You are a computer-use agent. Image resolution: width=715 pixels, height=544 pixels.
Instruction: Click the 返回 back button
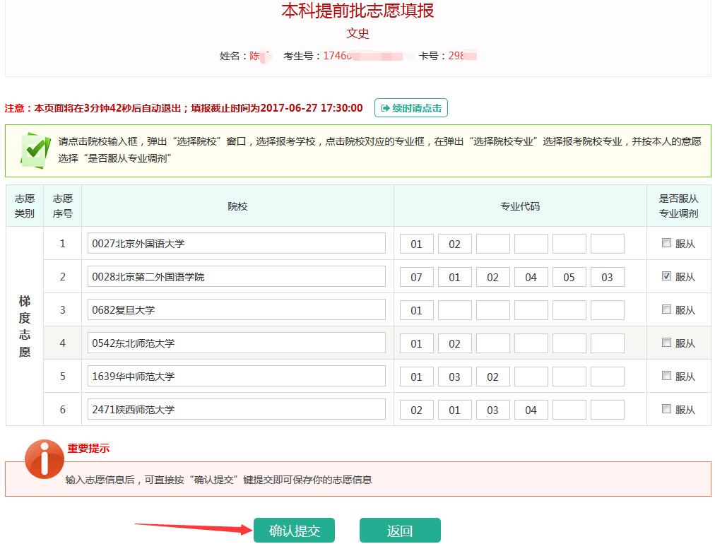[400, 531]
